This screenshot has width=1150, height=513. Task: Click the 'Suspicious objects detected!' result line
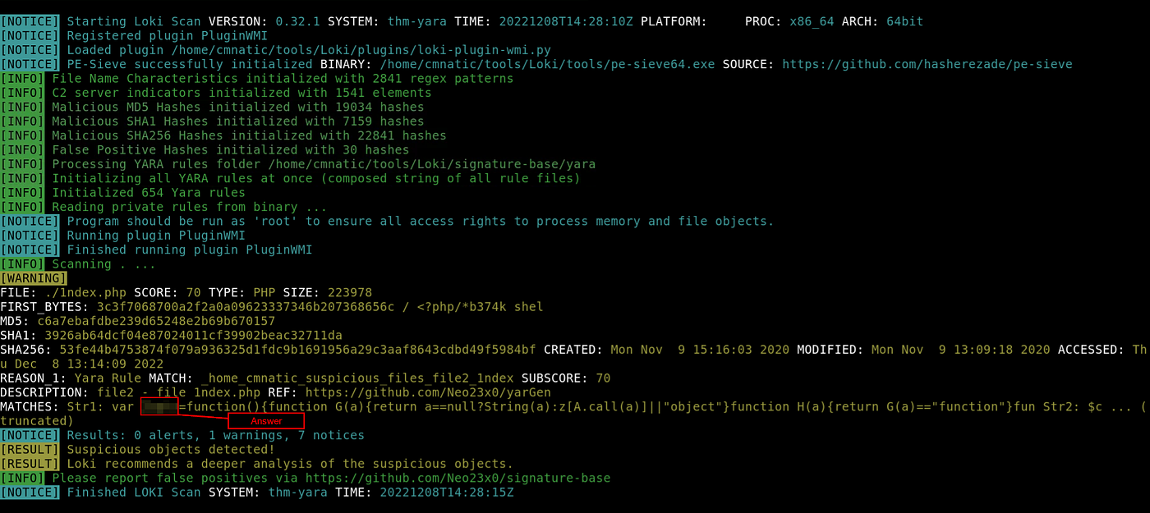[x=171, y=449]
